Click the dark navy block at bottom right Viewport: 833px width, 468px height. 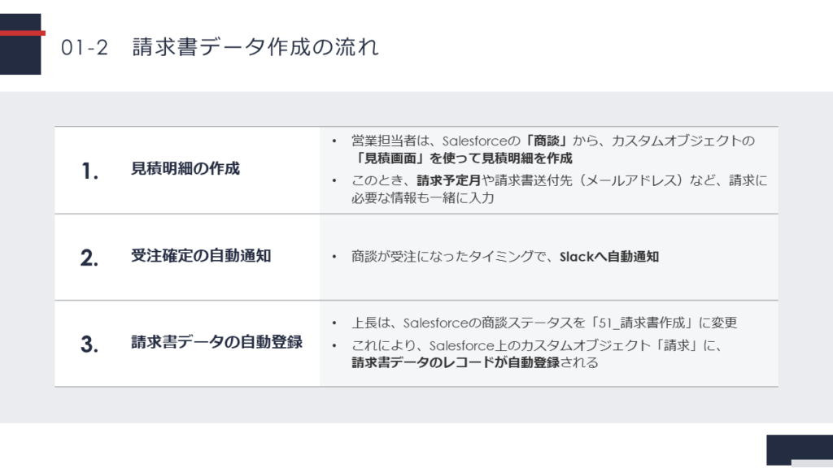pos(799,449)
